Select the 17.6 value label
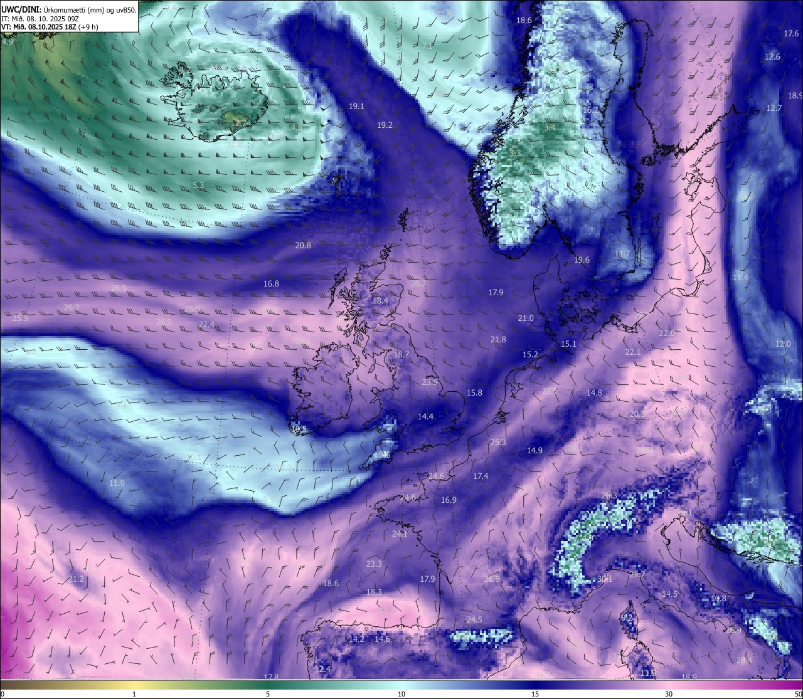The width and height of the screenshot is (803, 699). tap(791, 34)
